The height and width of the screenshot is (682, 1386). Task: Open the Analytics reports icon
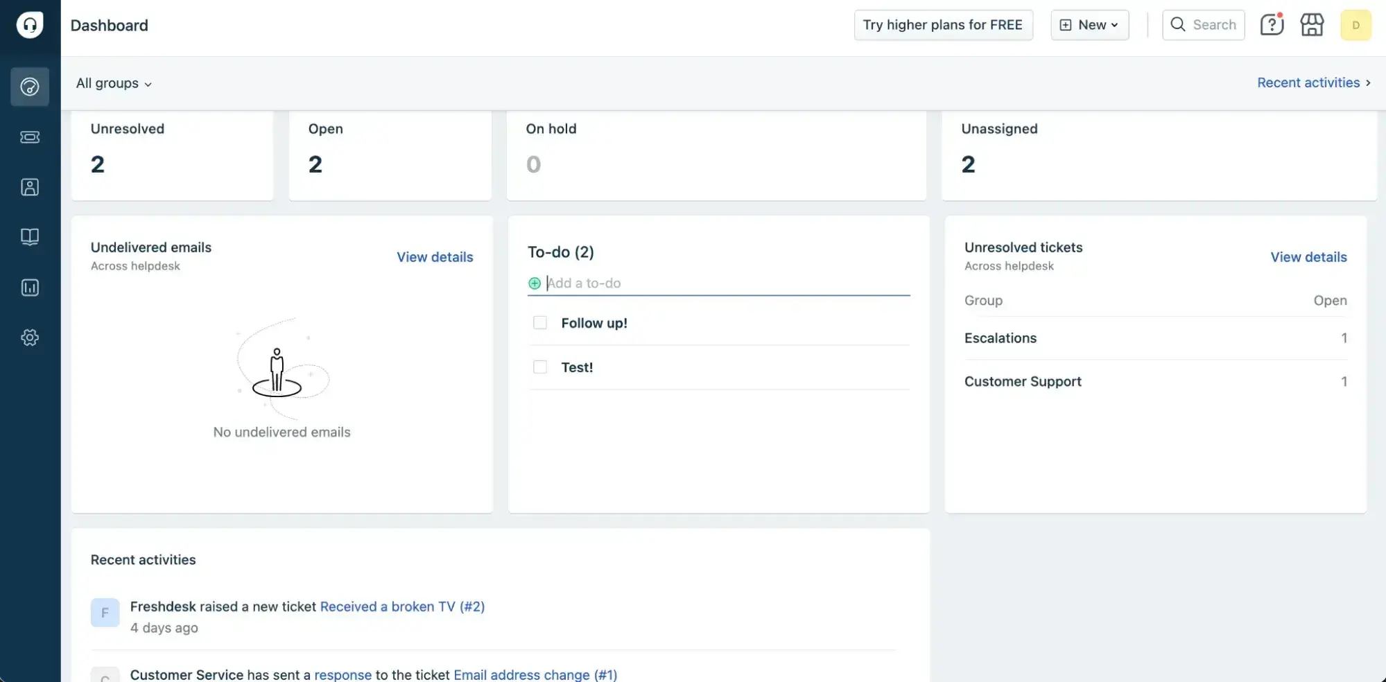coord(30,287)
